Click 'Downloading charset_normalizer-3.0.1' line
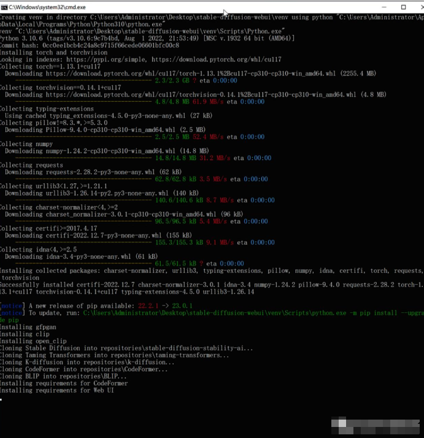The width and height of the screenshot is (424, 438). click(124, 214)
